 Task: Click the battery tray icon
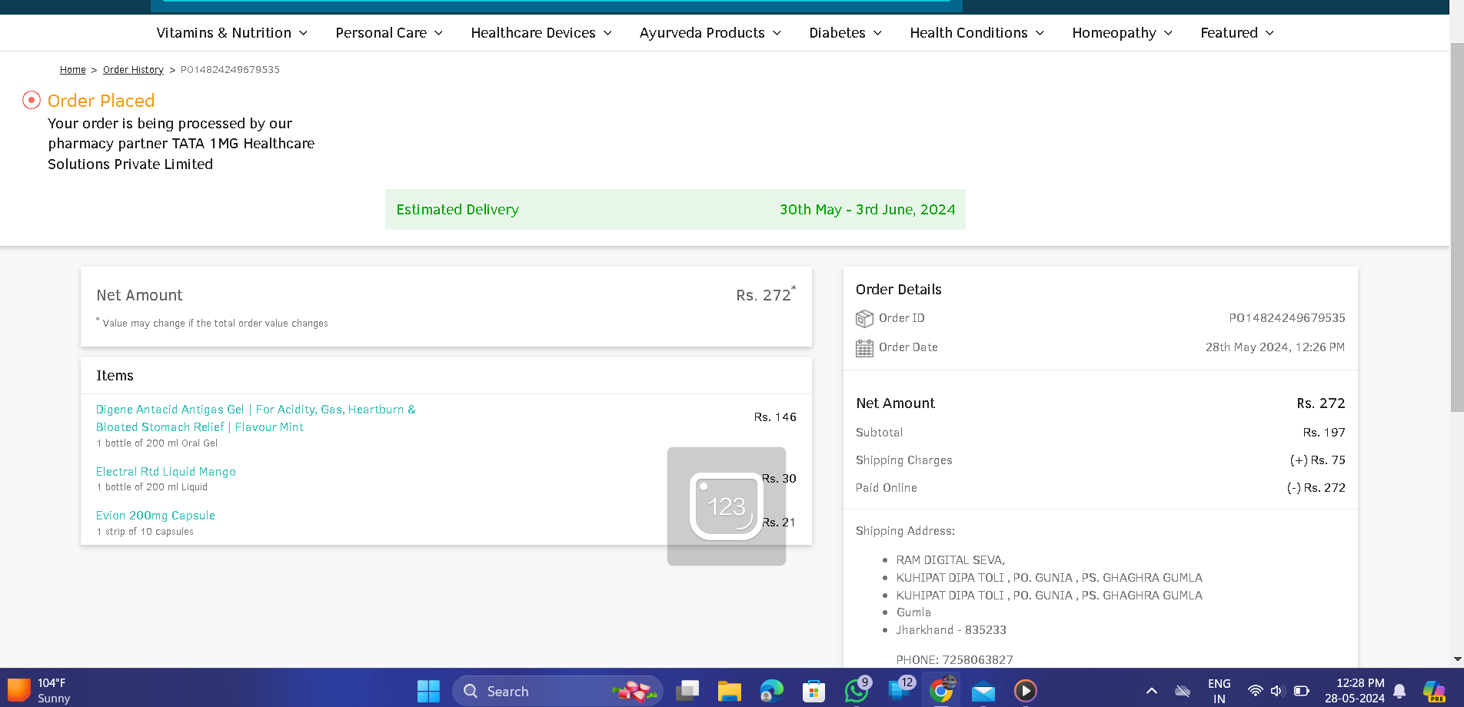click(1302, 691)
